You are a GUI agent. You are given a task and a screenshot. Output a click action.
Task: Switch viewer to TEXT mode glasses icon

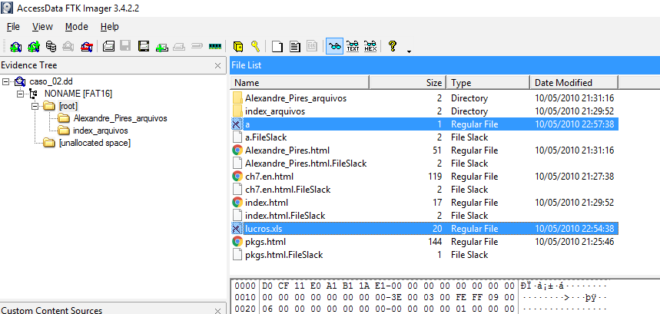(x=353, y=46)
